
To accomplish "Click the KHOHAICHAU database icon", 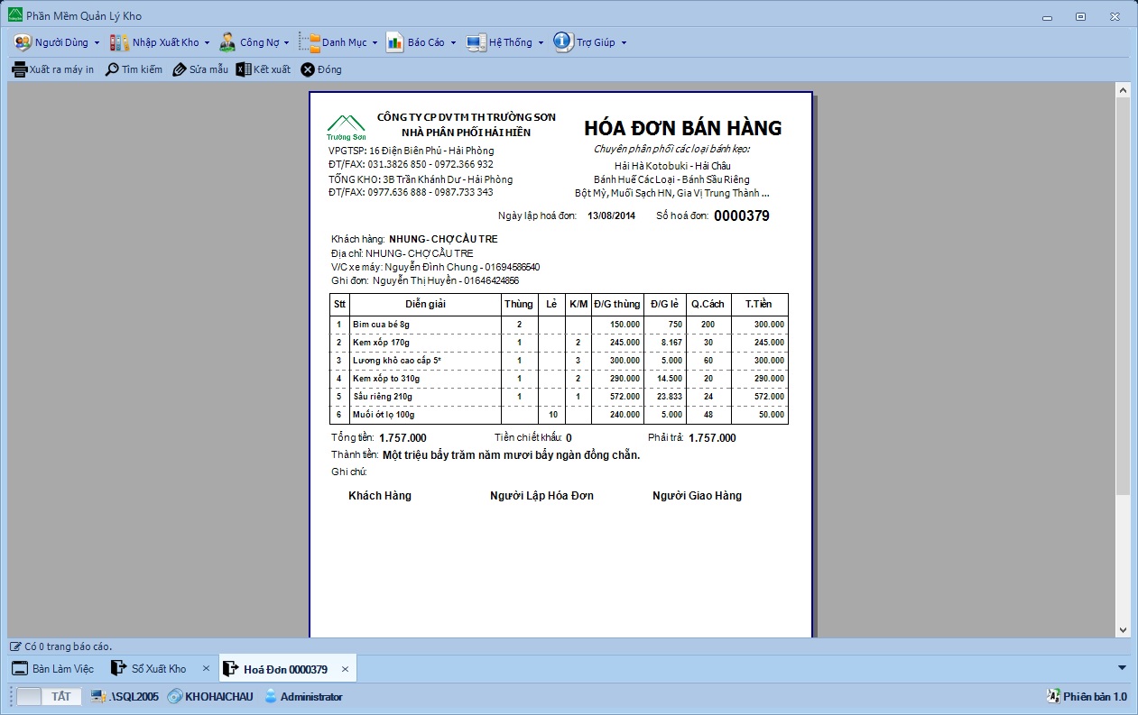I will pos(175,696).
